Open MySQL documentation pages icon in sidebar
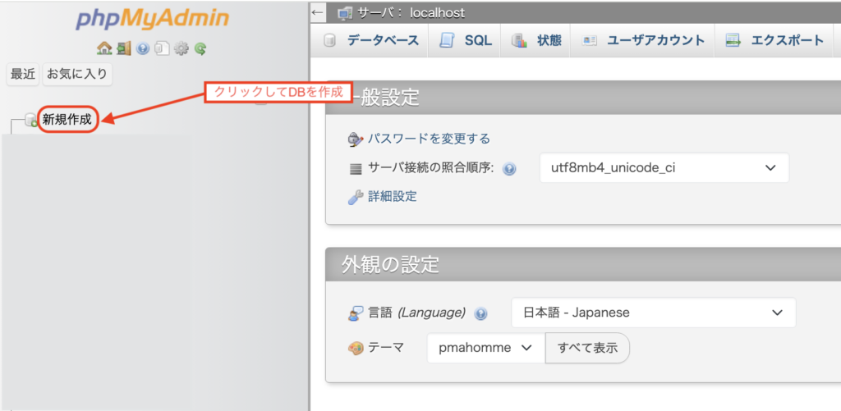This screenshot has width=841, height=411. [162, 48]
